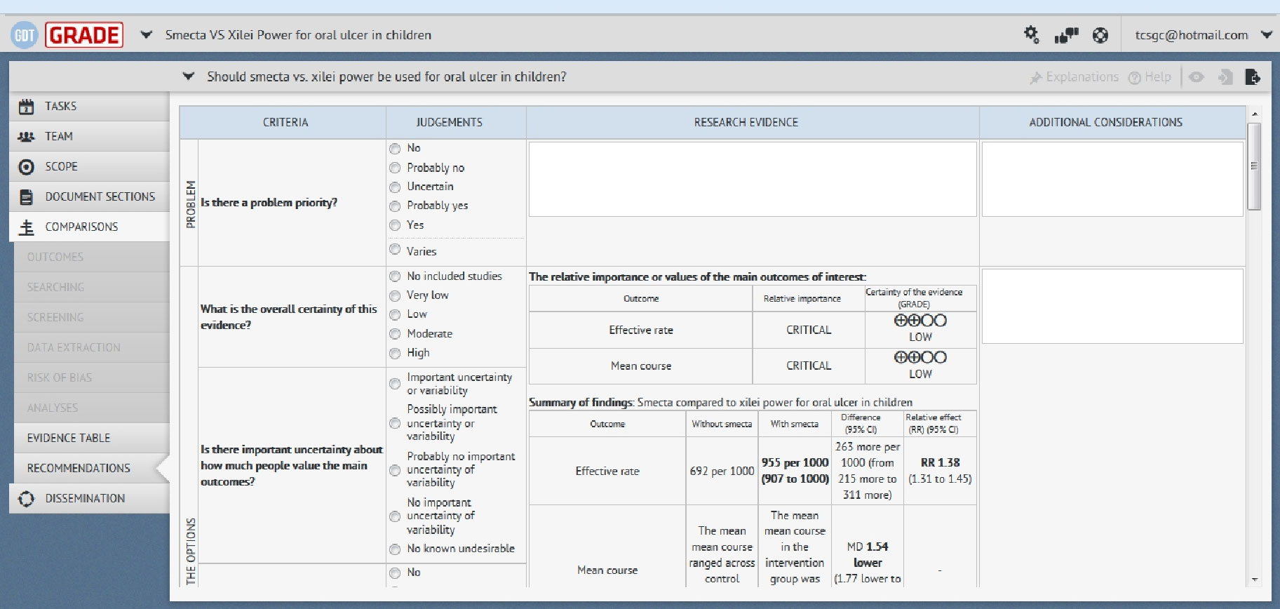Click the Explanations pin icon
Screen dimensions: 1280x609
(1035, 78)
